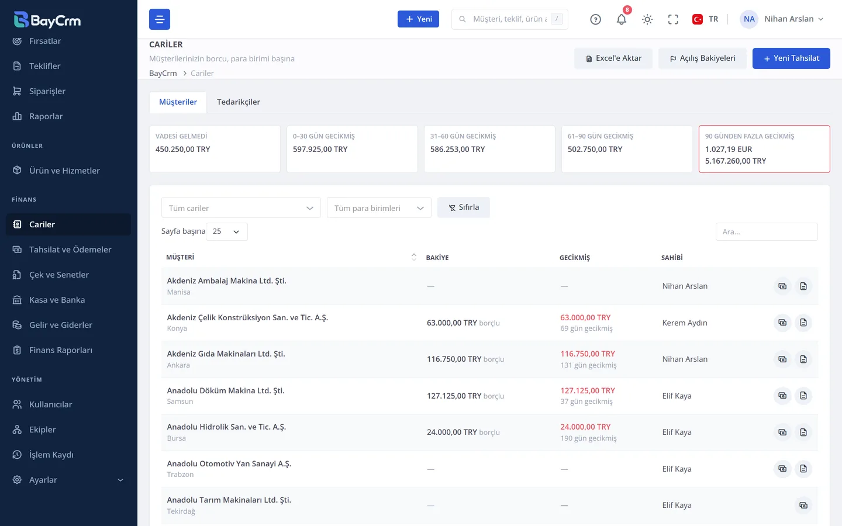Export list with Excel'e Aktar
842x526 pixels.
(613, 58)
